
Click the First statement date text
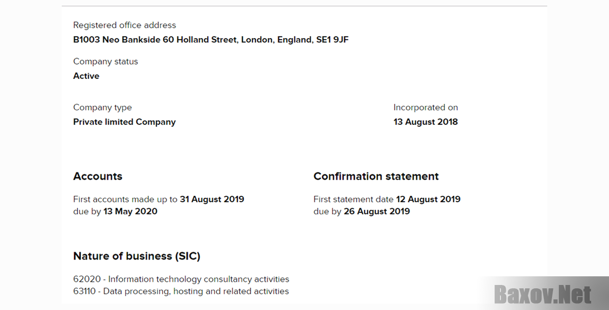pos(354,199)
